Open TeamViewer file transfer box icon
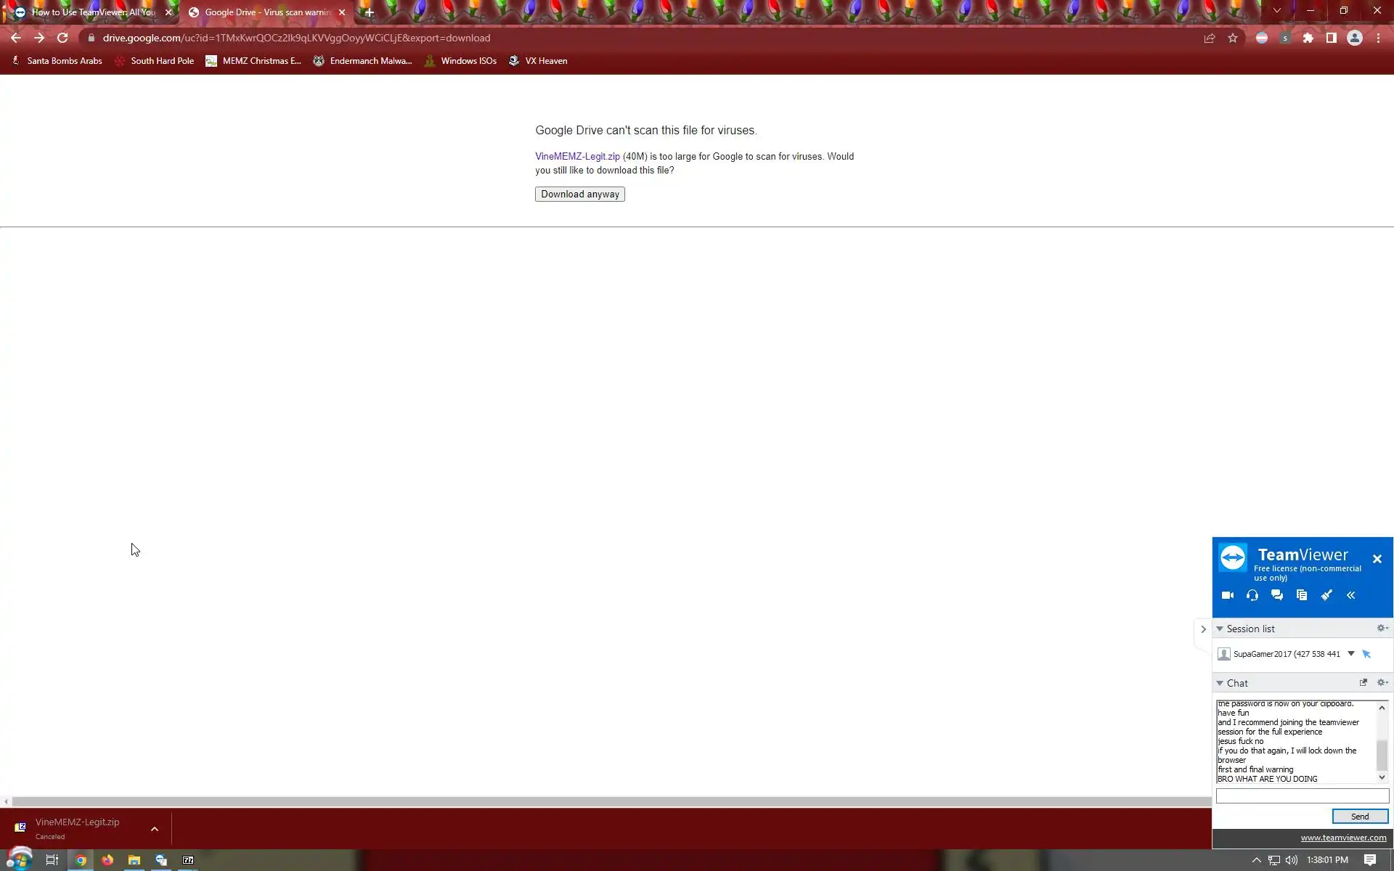 1302,595
